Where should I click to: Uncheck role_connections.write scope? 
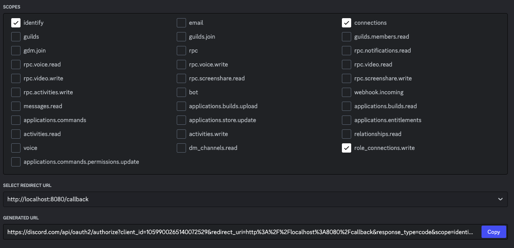point(347,148)
